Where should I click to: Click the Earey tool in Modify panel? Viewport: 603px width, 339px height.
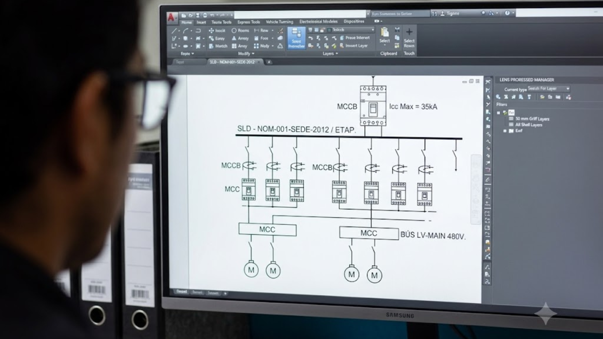[217, 38]
